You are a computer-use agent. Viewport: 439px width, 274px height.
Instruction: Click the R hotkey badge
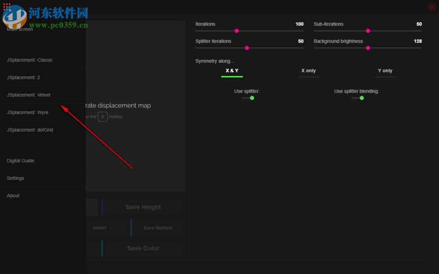point(102,117)
